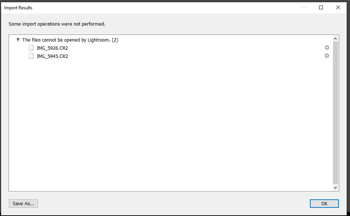350x216 pixels.
Task: Close the Import Results dialog
Action: (x=338, y=7)
